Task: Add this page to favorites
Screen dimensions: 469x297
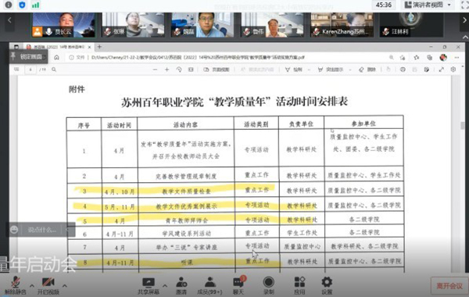Action: [403, 57]
